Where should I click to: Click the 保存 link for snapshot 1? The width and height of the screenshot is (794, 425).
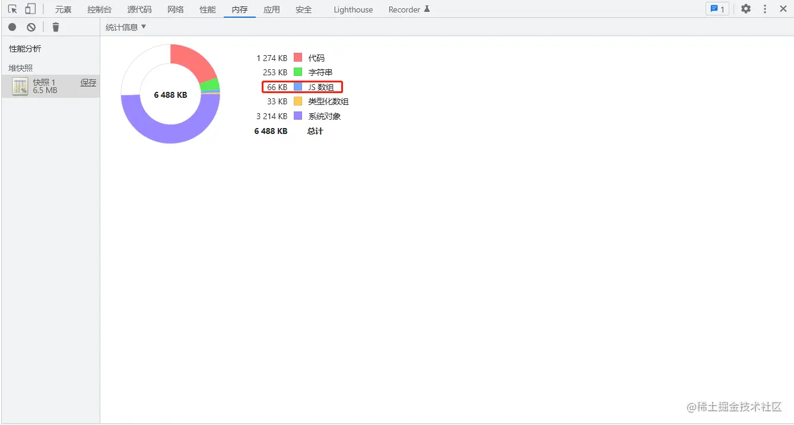point(88,83)
